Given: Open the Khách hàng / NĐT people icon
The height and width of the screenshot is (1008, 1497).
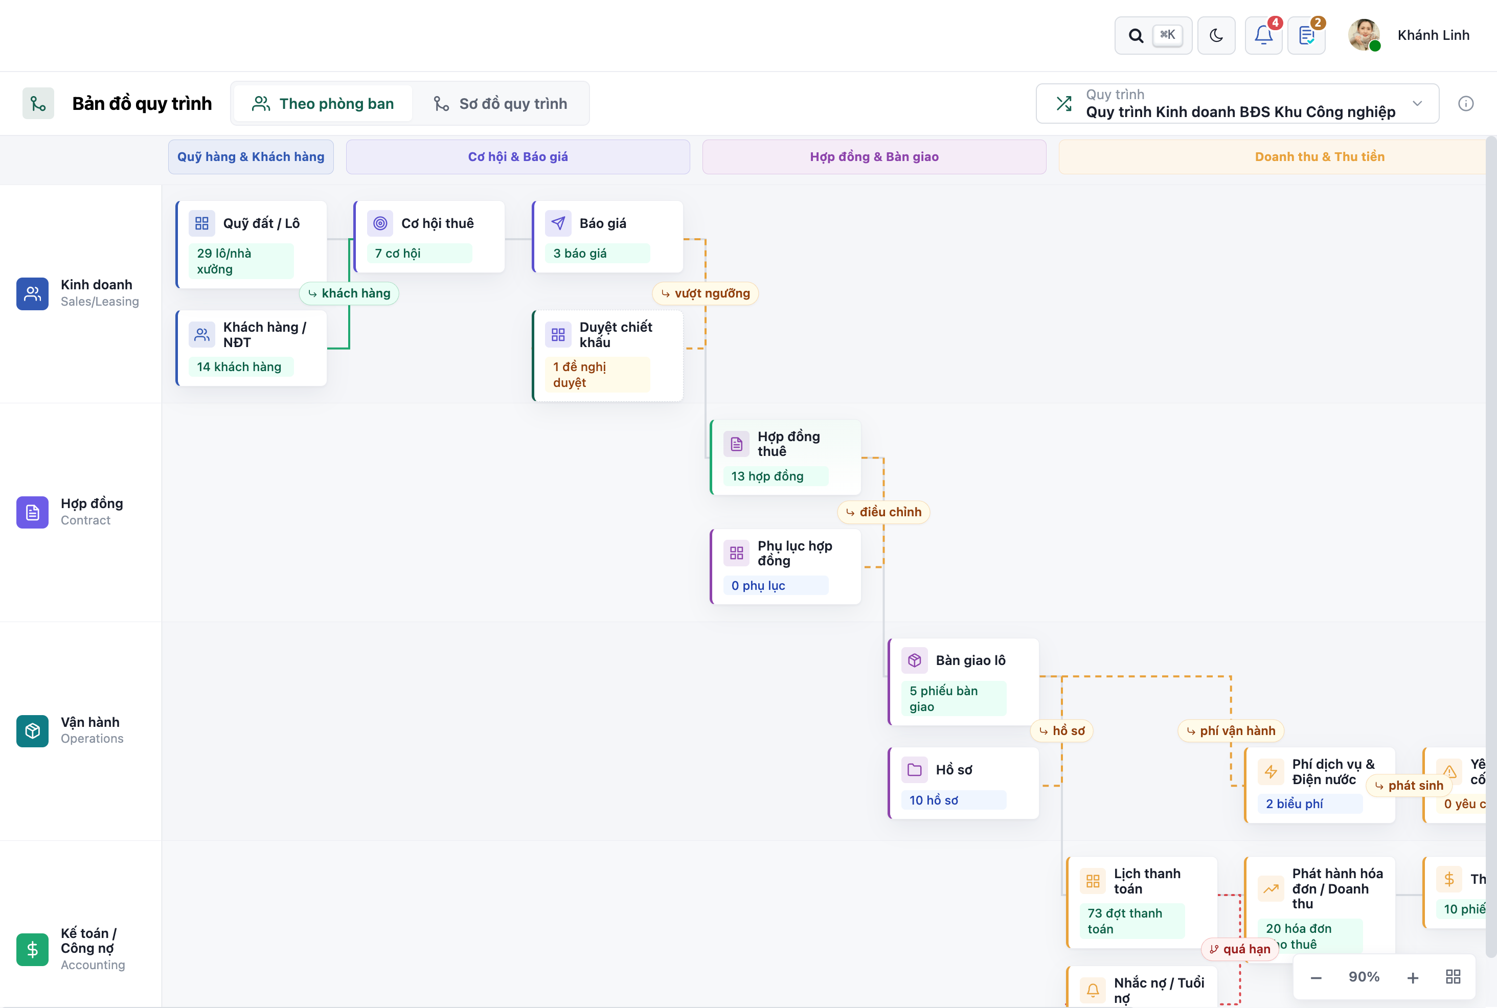Looking at the screenshot, I should coord(202,335).
